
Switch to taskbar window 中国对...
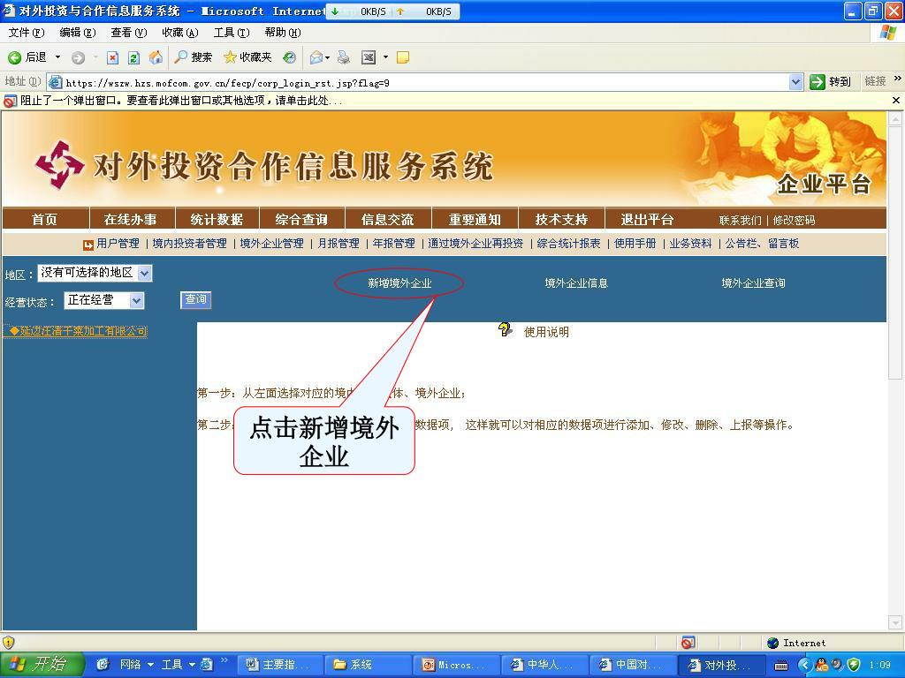point(633,665)
